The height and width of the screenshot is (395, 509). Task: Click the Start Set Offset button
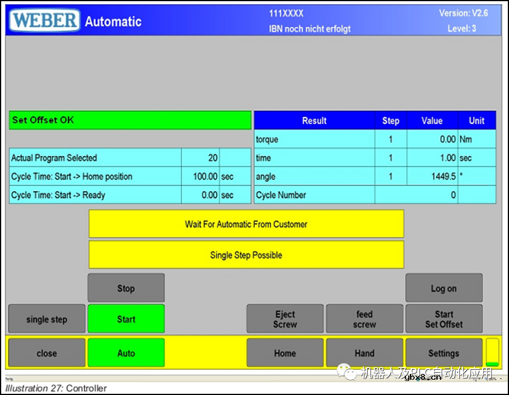(x=443, y=319)
